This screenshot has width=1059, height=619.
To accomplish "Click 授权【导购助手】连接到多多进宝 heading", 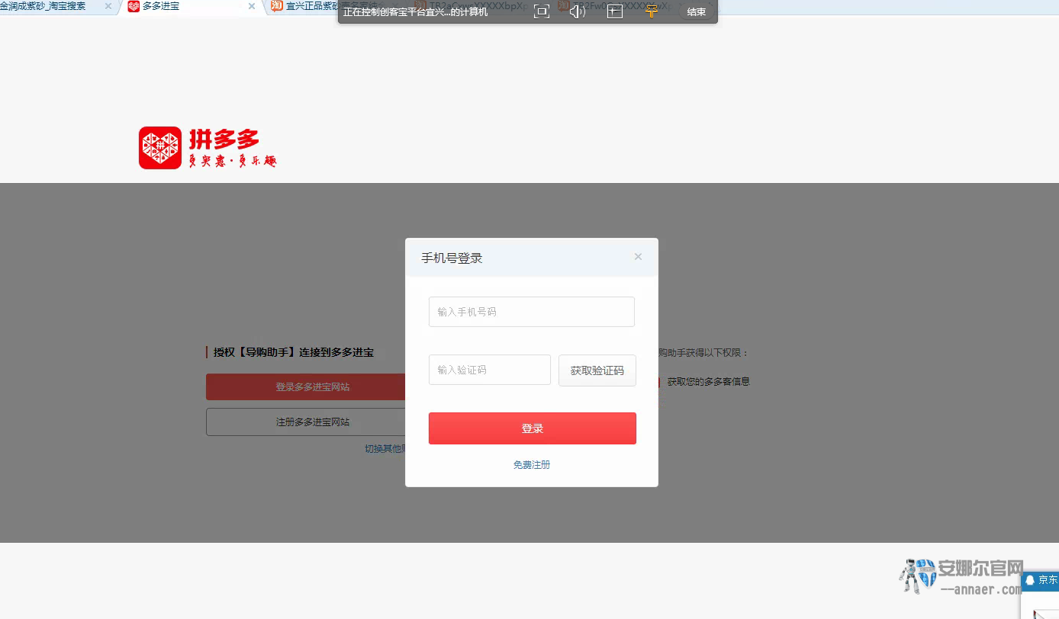I will [x=294, y=352].
